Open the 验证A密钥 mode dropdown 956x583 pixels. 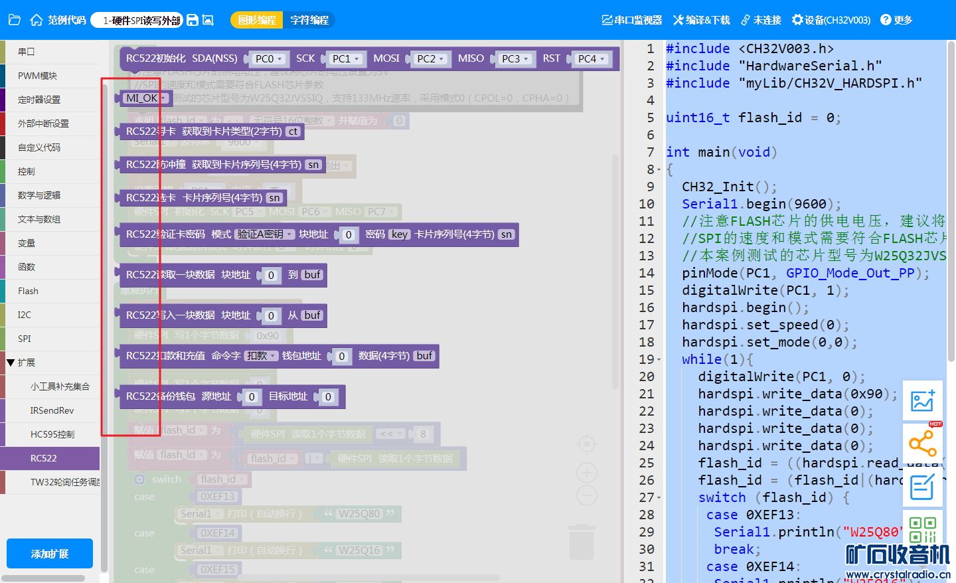[265, 234]
